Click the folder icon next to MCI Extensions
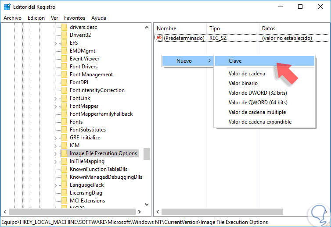This screenshot has width=331, height=227. [63, 201]
